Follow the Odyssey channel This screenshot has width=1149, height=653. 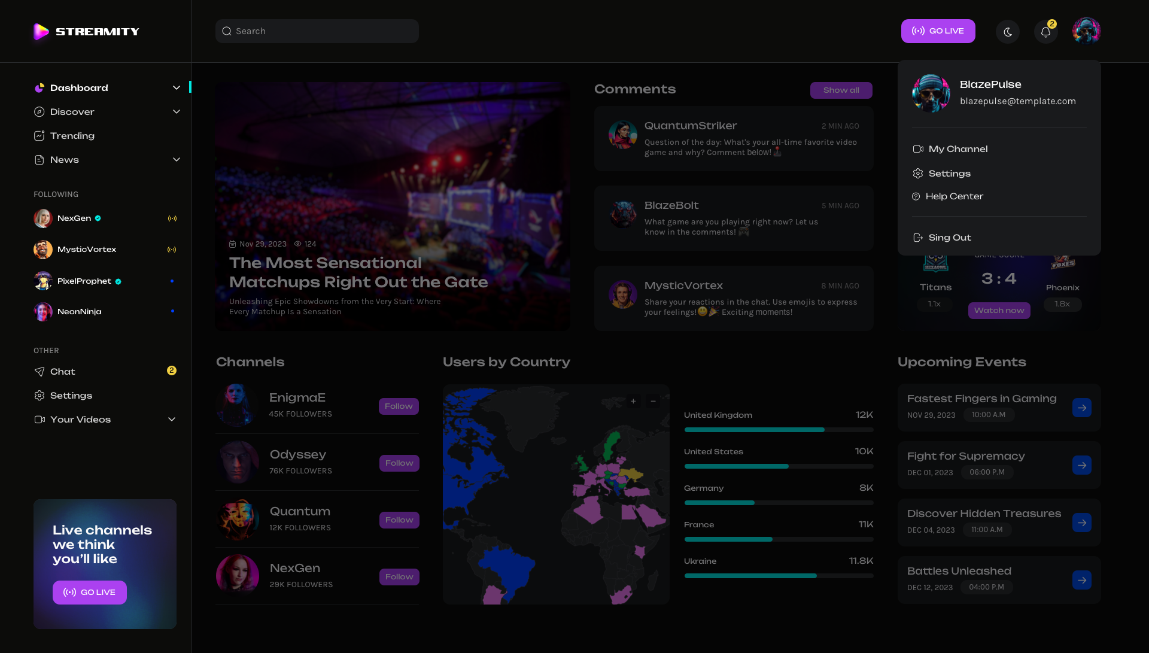pyautogui.click(x=399, y=463)
